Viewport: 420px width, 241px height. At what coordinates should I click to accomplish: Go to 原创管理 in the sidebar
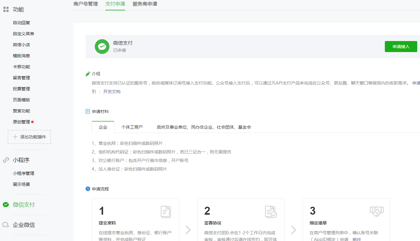pyautogui.click(x=21, y=122)
